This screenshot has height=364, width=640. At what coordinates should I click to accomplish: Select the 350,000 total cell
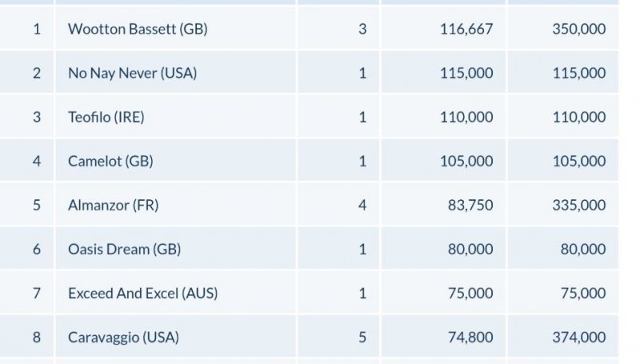click(578, 30)
